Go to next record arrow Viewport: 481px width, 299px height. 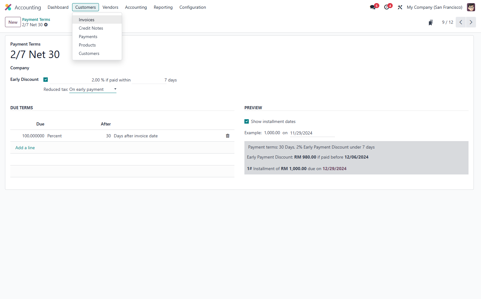pos(471,22)
